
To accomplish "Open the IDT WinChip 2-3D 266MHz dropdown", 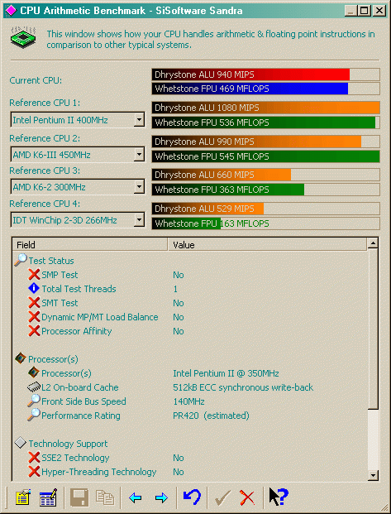I will (x=78, y=220).
